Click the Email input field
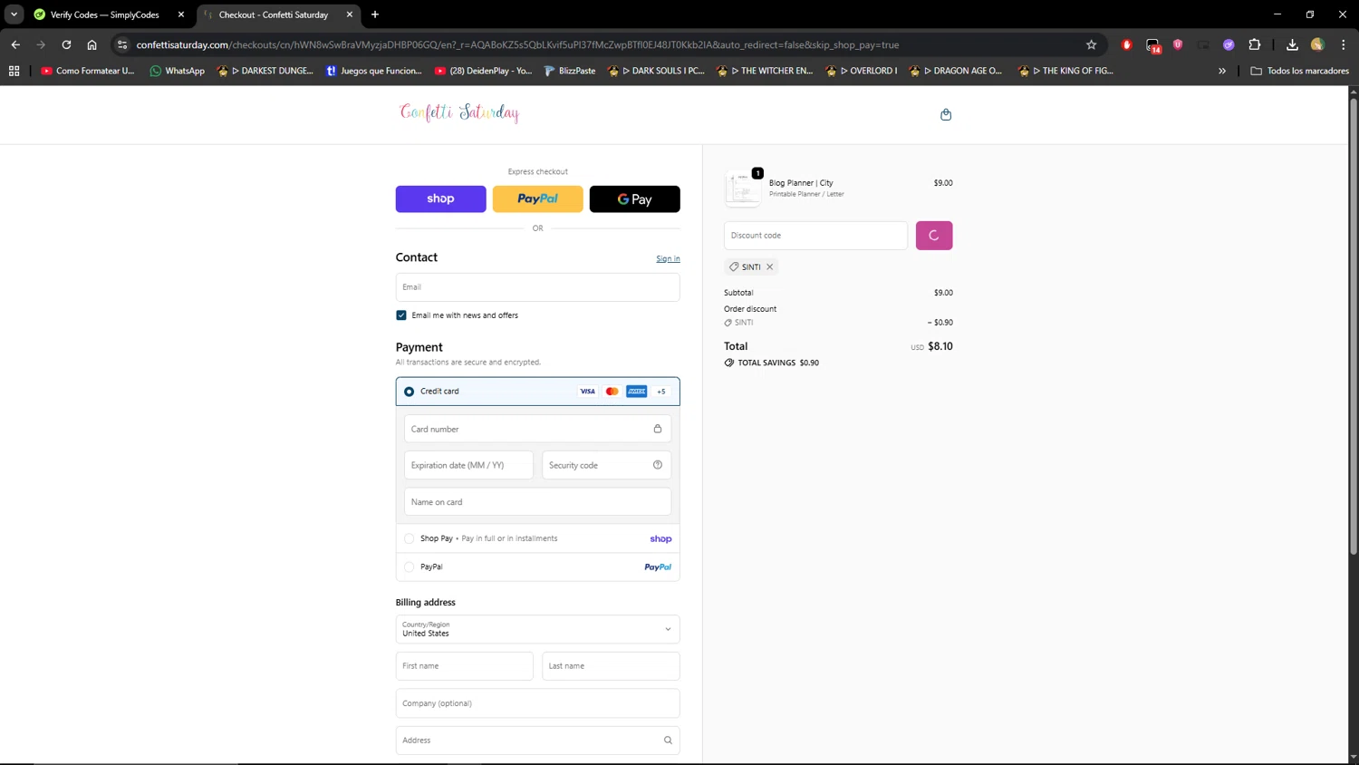Screen dimensions: 1359x765 (x=537, y=287)
